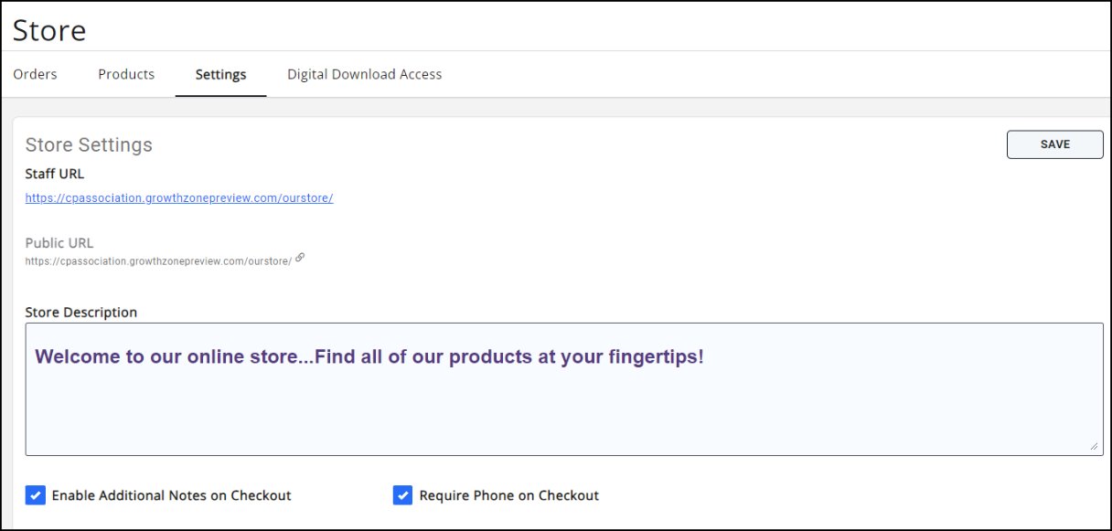
Task: Click the purple Welcome text in the description
Action: pyautogui.click(x=369, y=356)
